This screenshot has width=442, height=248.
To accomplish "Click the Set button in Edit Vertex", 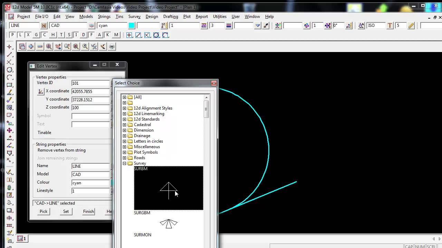I will point(66,211).
